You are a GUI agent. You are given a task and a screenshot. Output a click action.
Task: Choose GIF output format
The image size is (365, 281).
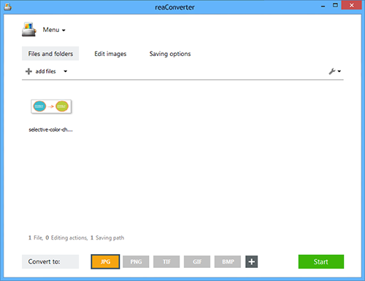click(x=197, y=261)
